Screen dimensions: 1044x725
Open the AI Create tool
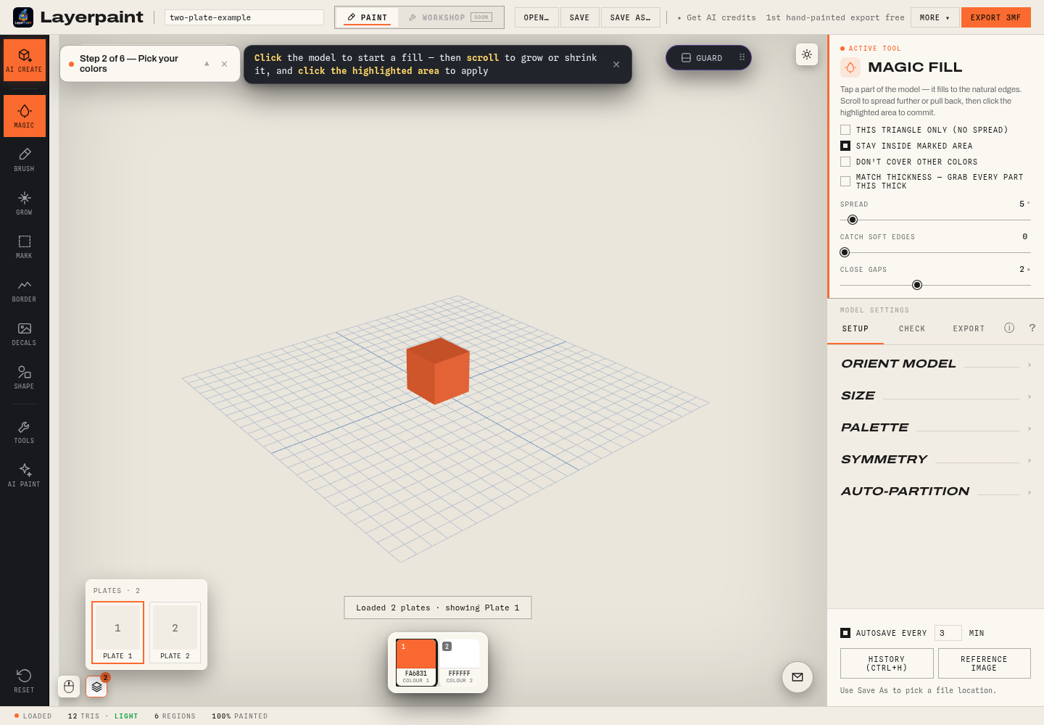(x=25, y=60)
